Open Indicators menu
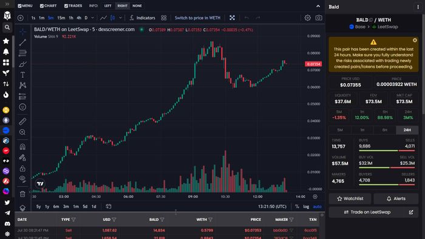425x239 pixels. 142,18
